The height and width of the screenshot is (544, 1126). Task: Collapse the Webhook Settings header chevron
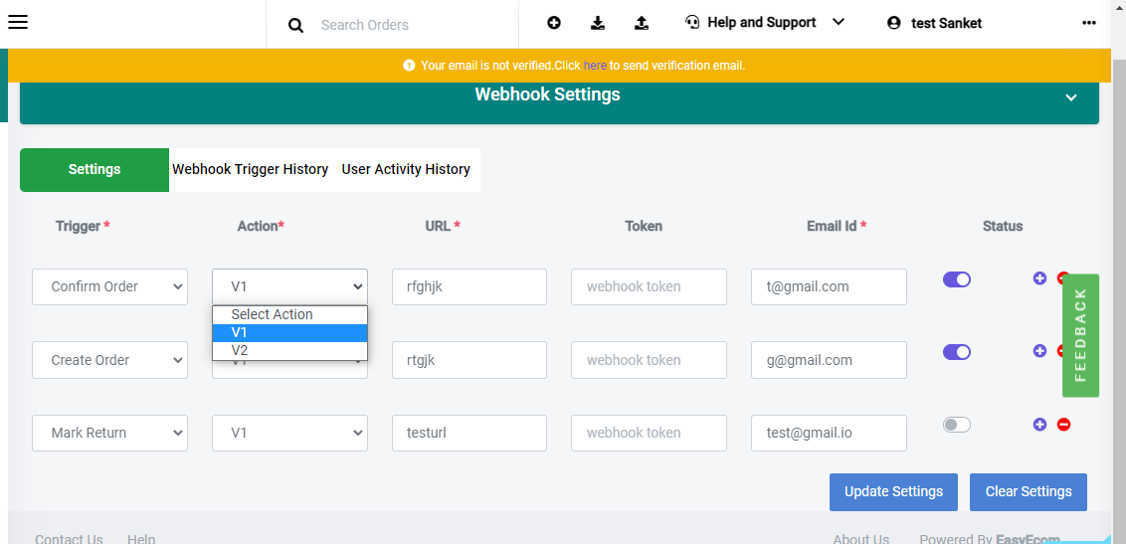(1070, 97)
